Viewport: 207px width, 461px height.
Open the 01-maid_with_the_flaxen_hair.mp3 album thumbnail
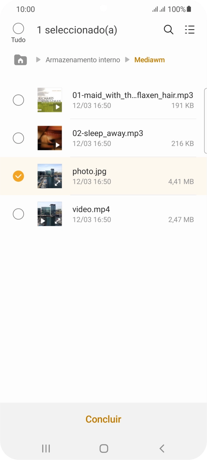[49, 100]
